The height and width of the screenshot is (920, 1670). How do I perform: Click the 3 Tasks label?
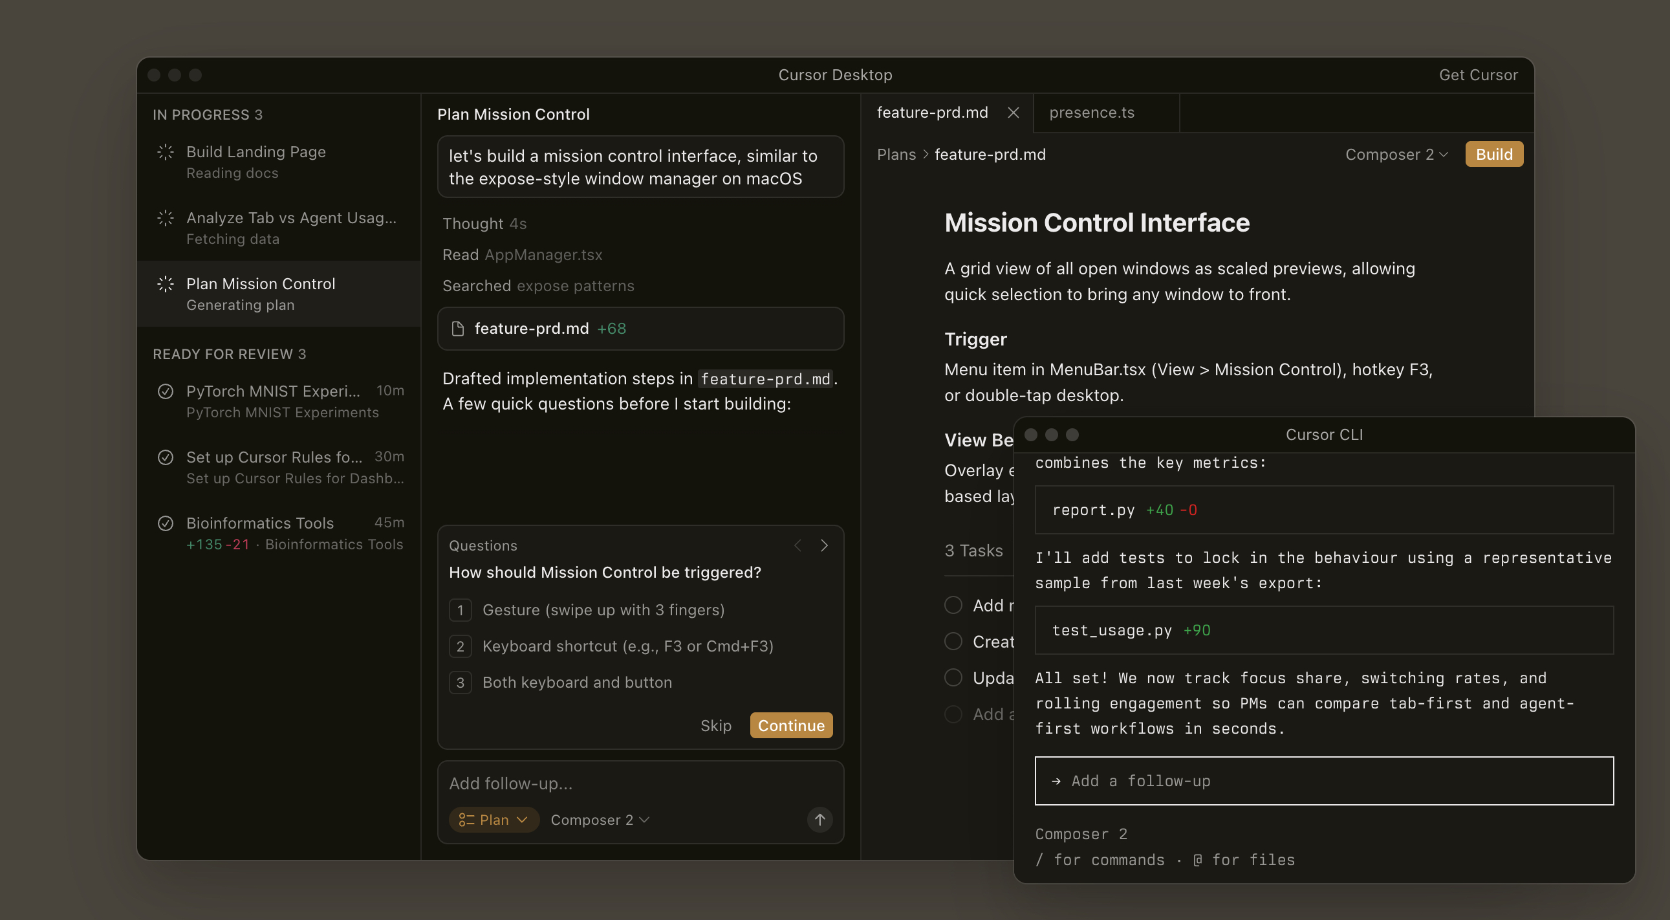[973, 551]
